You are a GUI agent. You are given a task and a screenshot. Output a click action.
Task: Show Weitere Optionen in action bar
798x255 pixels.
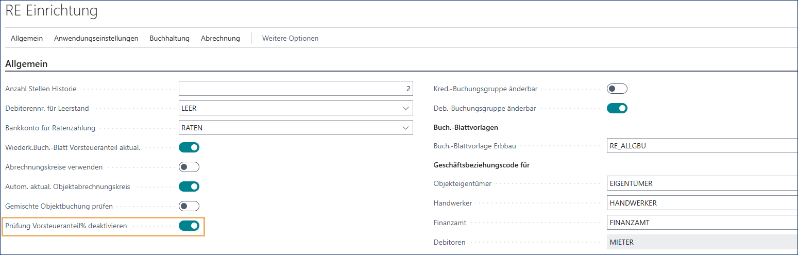pos(290,38)
